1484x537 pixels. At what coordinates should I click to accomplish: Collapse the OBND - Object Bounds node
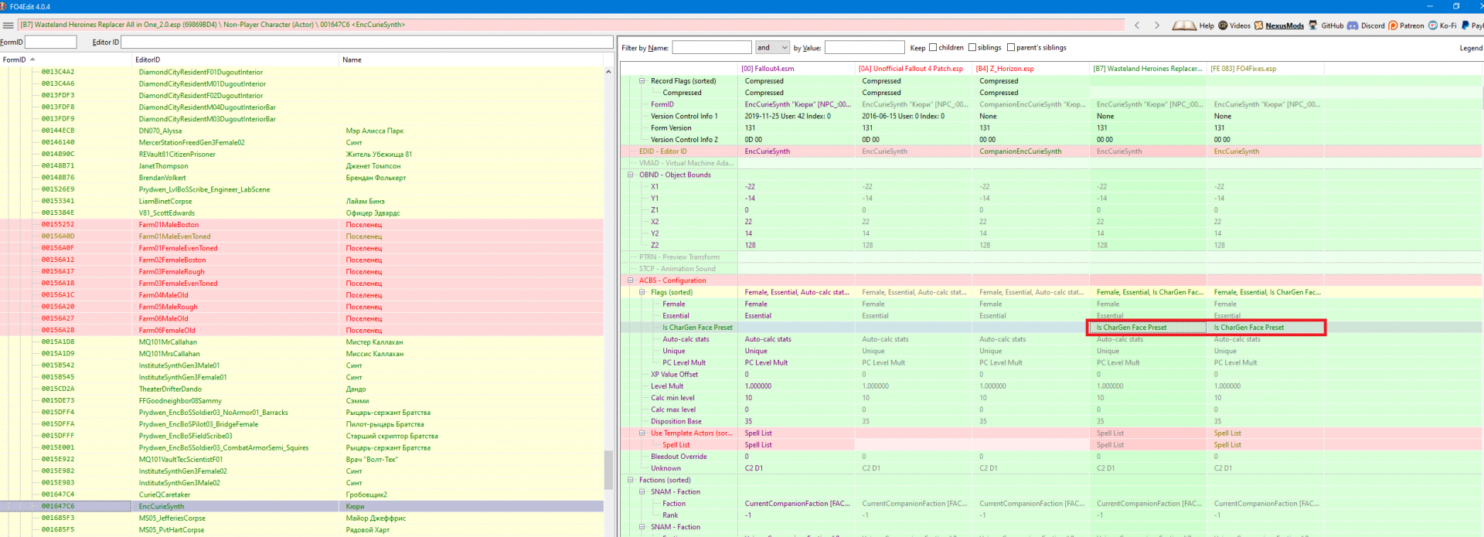tap(631, 175)
